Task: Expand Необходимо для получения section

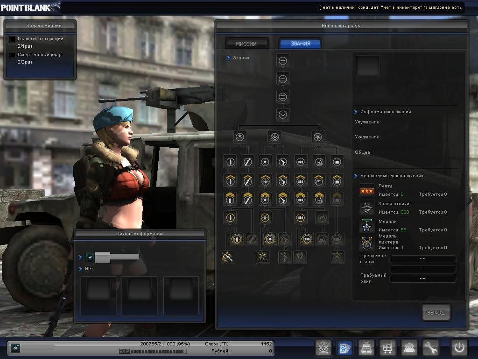Action: 356,176
